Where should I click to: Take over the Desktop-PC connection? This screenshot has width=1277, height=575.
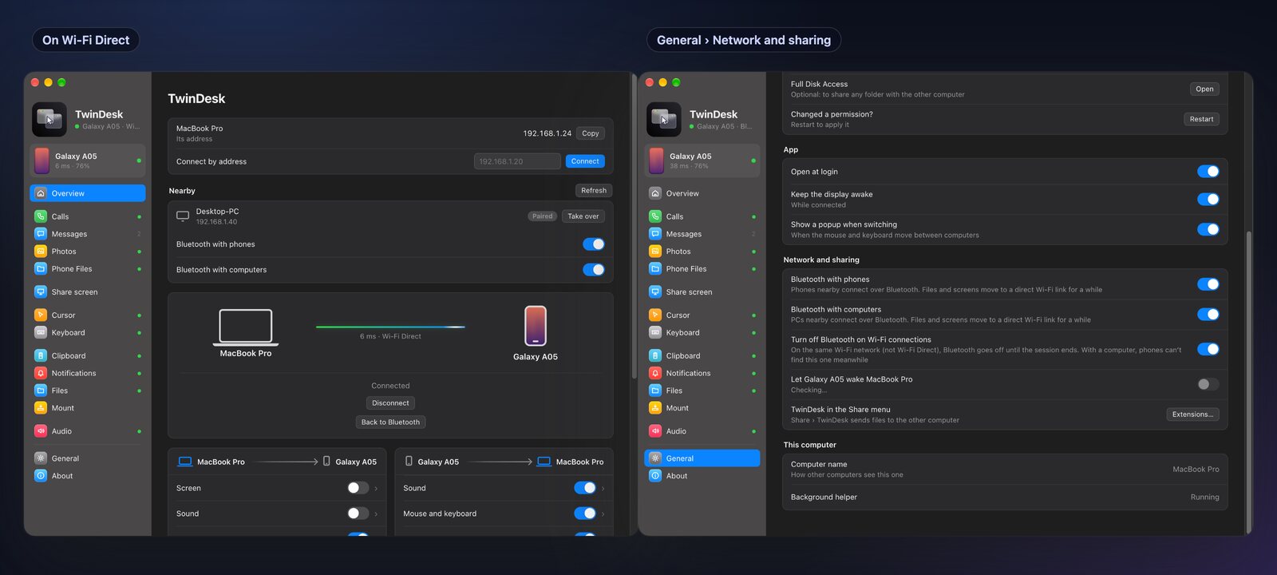point(583,216)
